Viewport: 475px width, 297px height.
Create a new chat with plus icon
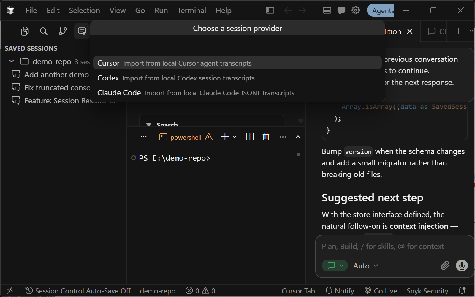[458, 31]
